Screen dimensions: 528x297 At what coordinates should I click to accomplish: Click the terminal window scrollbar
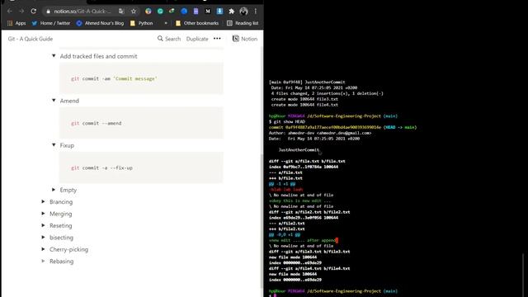pyautogui.click(x=522, y=275)
